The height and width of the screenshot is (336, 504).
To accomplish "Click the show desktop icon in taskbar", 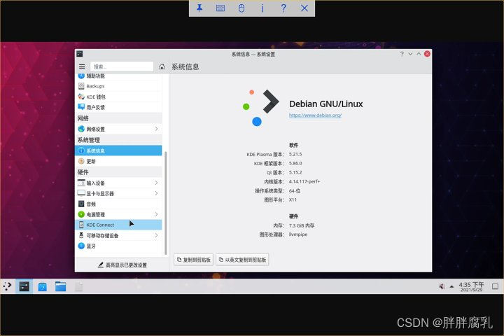I will (496, 286).
